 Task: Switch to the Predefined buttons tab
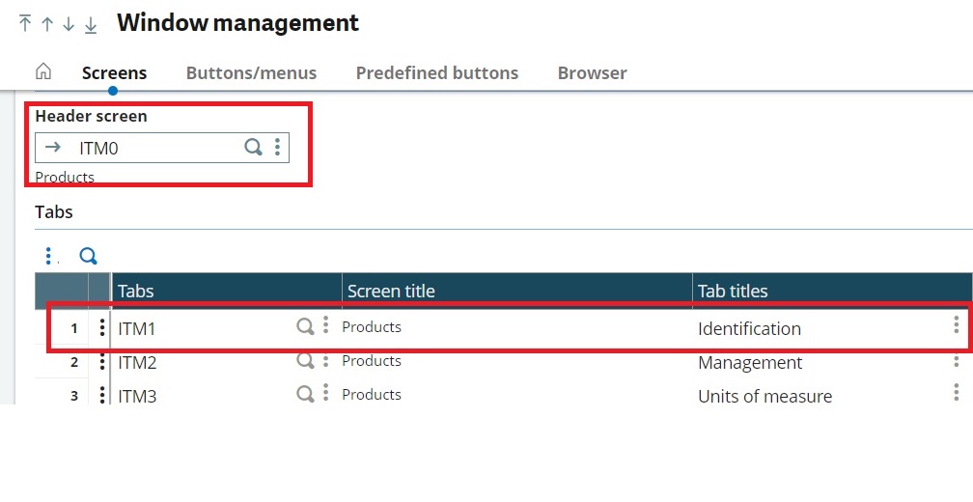(x=436, y=72)
